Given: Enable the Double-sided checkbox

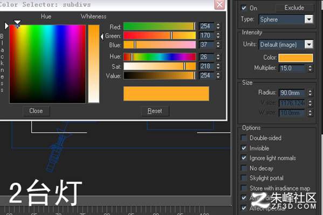Looking at the screenshot, I should point(244,138).
